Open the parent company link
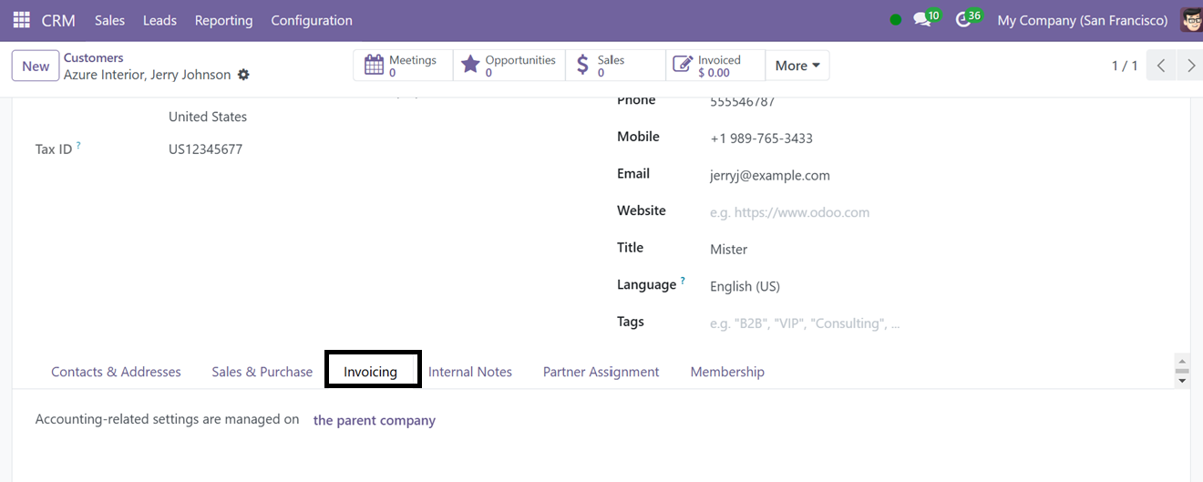Image resolution: width=1203 pixels, height=482 pixels. [375, 421]
